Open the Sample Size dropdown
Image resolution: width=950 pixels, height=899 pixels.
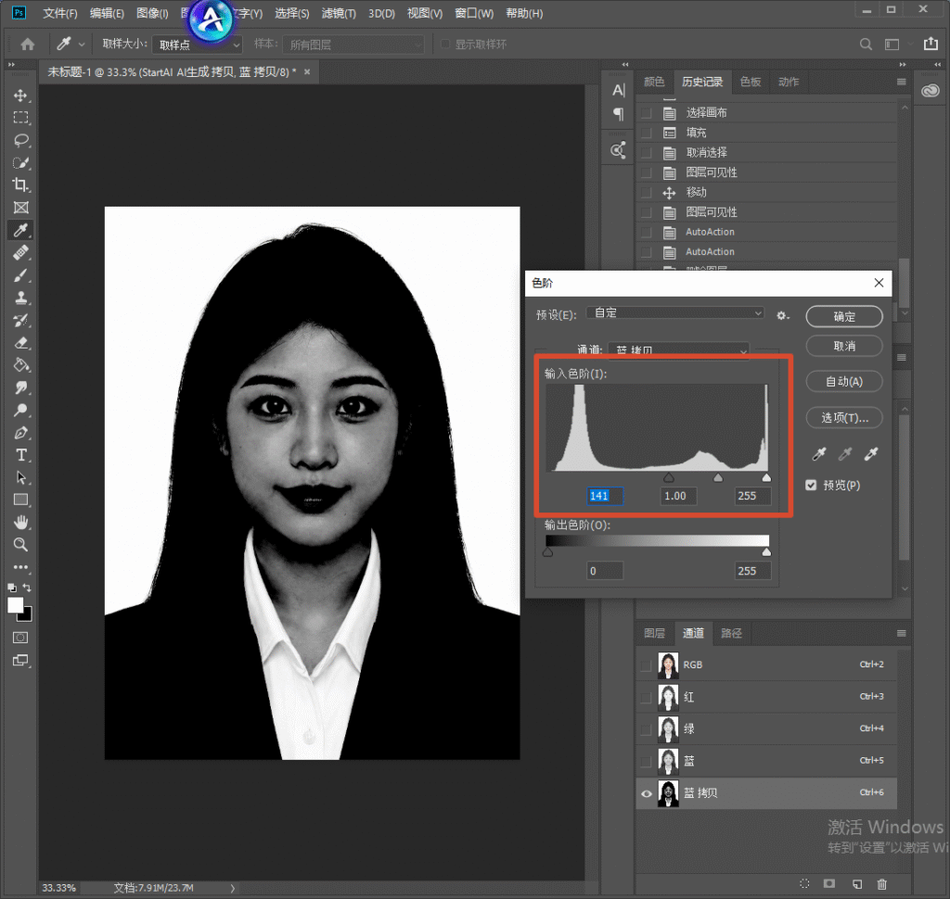(197, 44)
